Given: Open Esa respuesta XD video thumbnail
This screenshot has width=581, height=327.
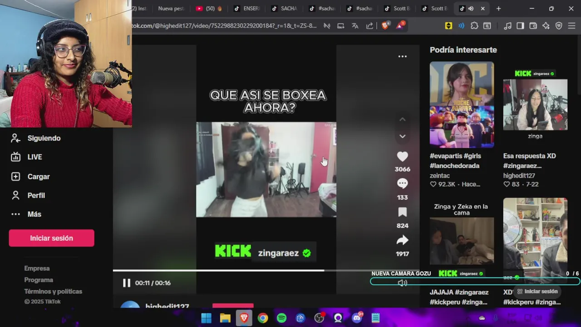Looking at the screenshot, I should 535,104.
